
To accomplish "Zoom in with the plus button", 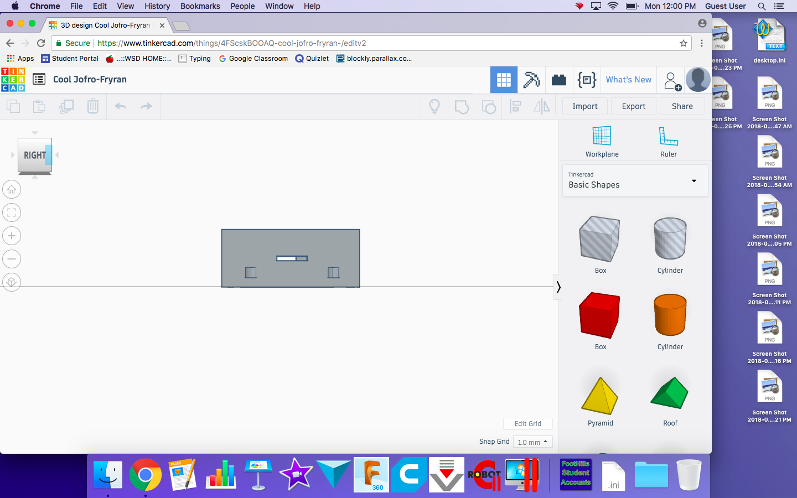I will pos(12,236).
